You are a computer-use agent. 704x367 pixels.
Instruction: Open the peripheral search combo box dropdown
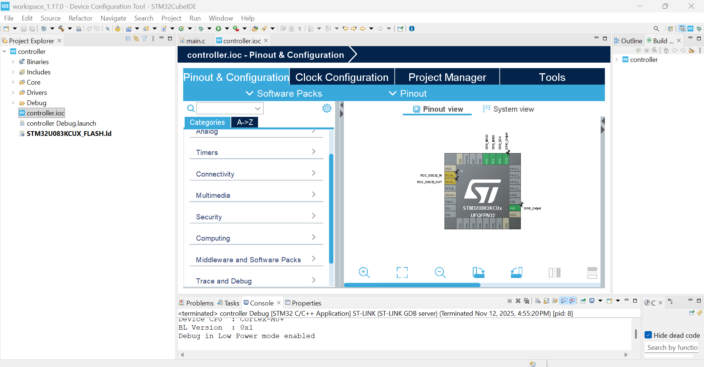(257, 108)
